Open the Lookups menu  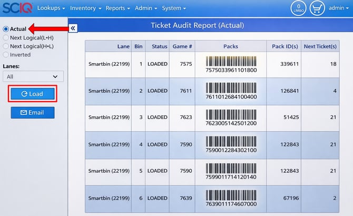[51, 8]
